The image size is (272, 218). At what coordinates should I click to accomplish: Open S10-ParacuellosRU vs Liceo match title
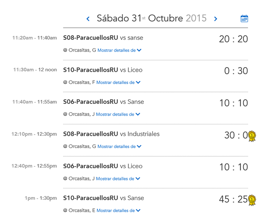103,70
